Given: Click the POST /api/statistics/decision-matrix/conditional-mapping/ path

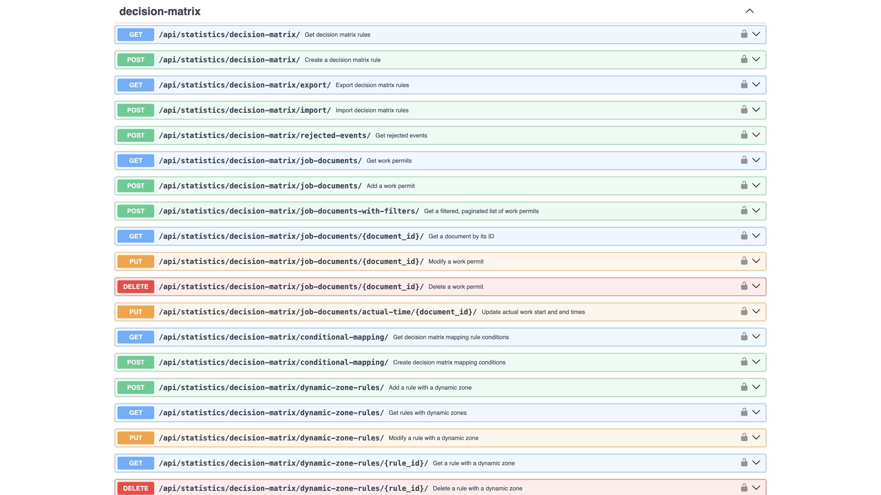Looking at the screenshot, I should tap(273, 362).
